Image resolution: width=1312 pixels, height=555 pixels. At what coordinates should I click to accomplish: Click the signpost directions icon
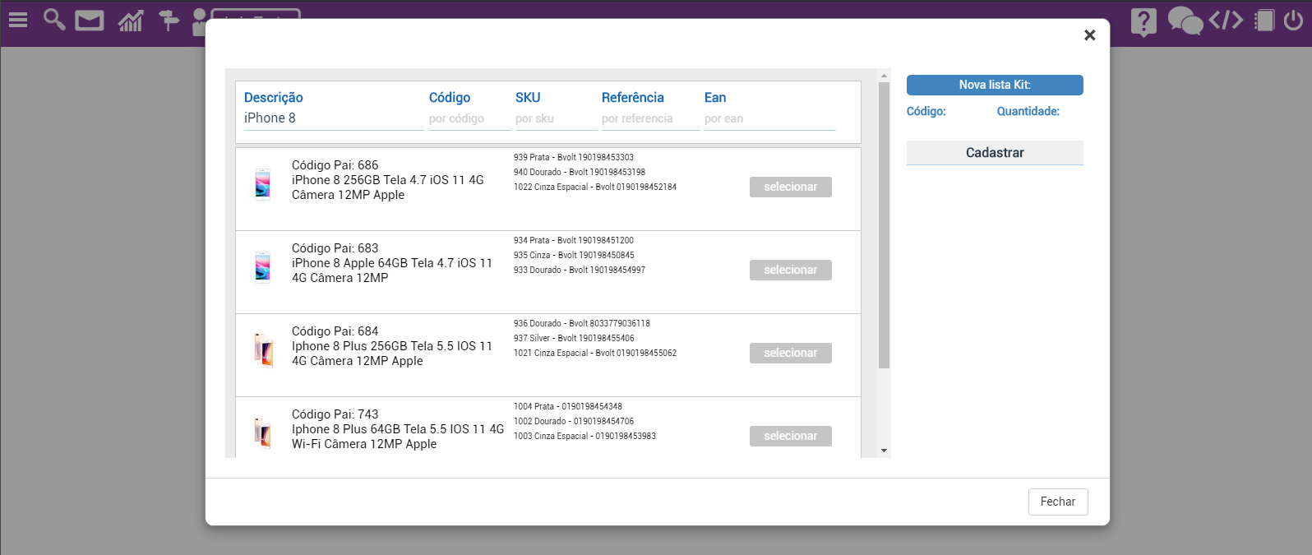169,20
